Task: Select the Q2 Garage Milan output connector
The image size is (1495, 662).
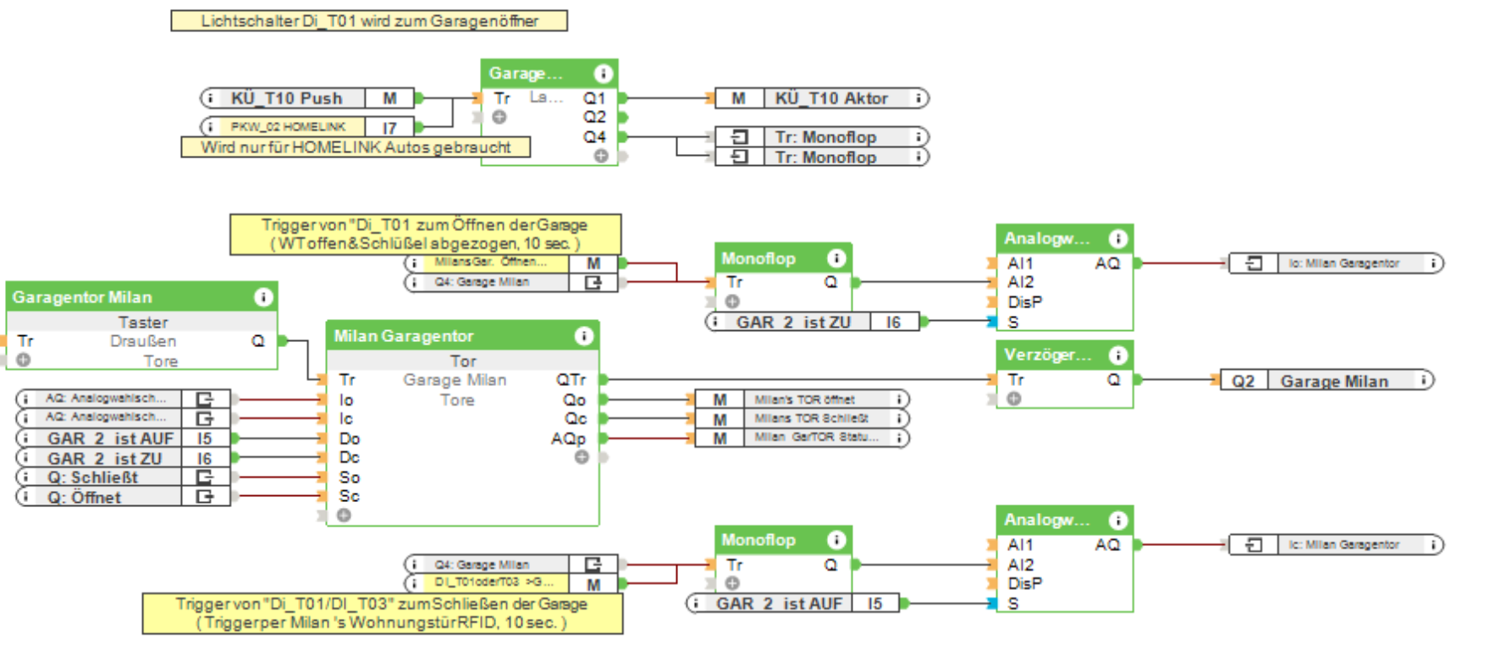Action: pos(1327,380)
